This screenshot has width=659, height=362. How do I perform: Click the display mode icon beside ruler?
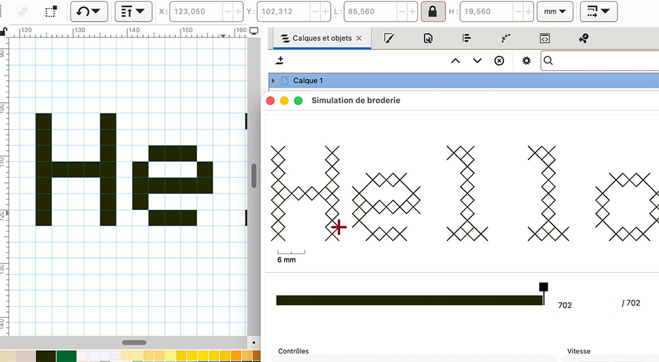[x=254, y=31]
